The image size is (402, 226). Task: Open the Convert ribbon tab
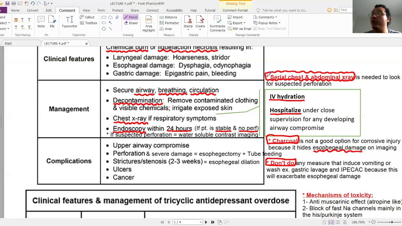point(33,10)
